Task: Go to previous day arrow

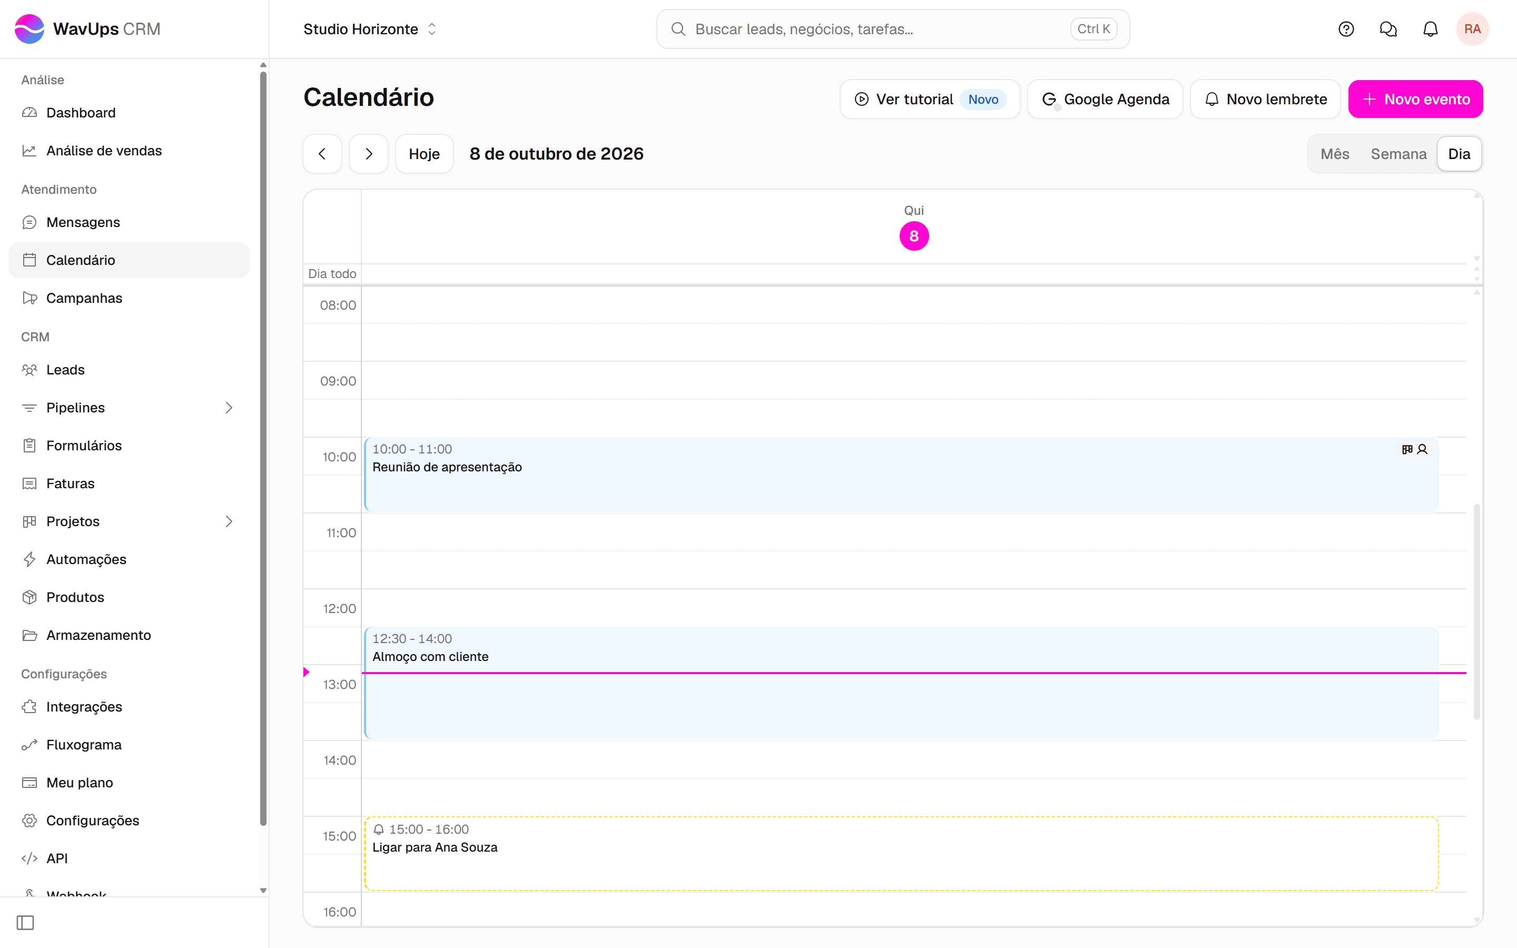Action: [x=322, y=154]
